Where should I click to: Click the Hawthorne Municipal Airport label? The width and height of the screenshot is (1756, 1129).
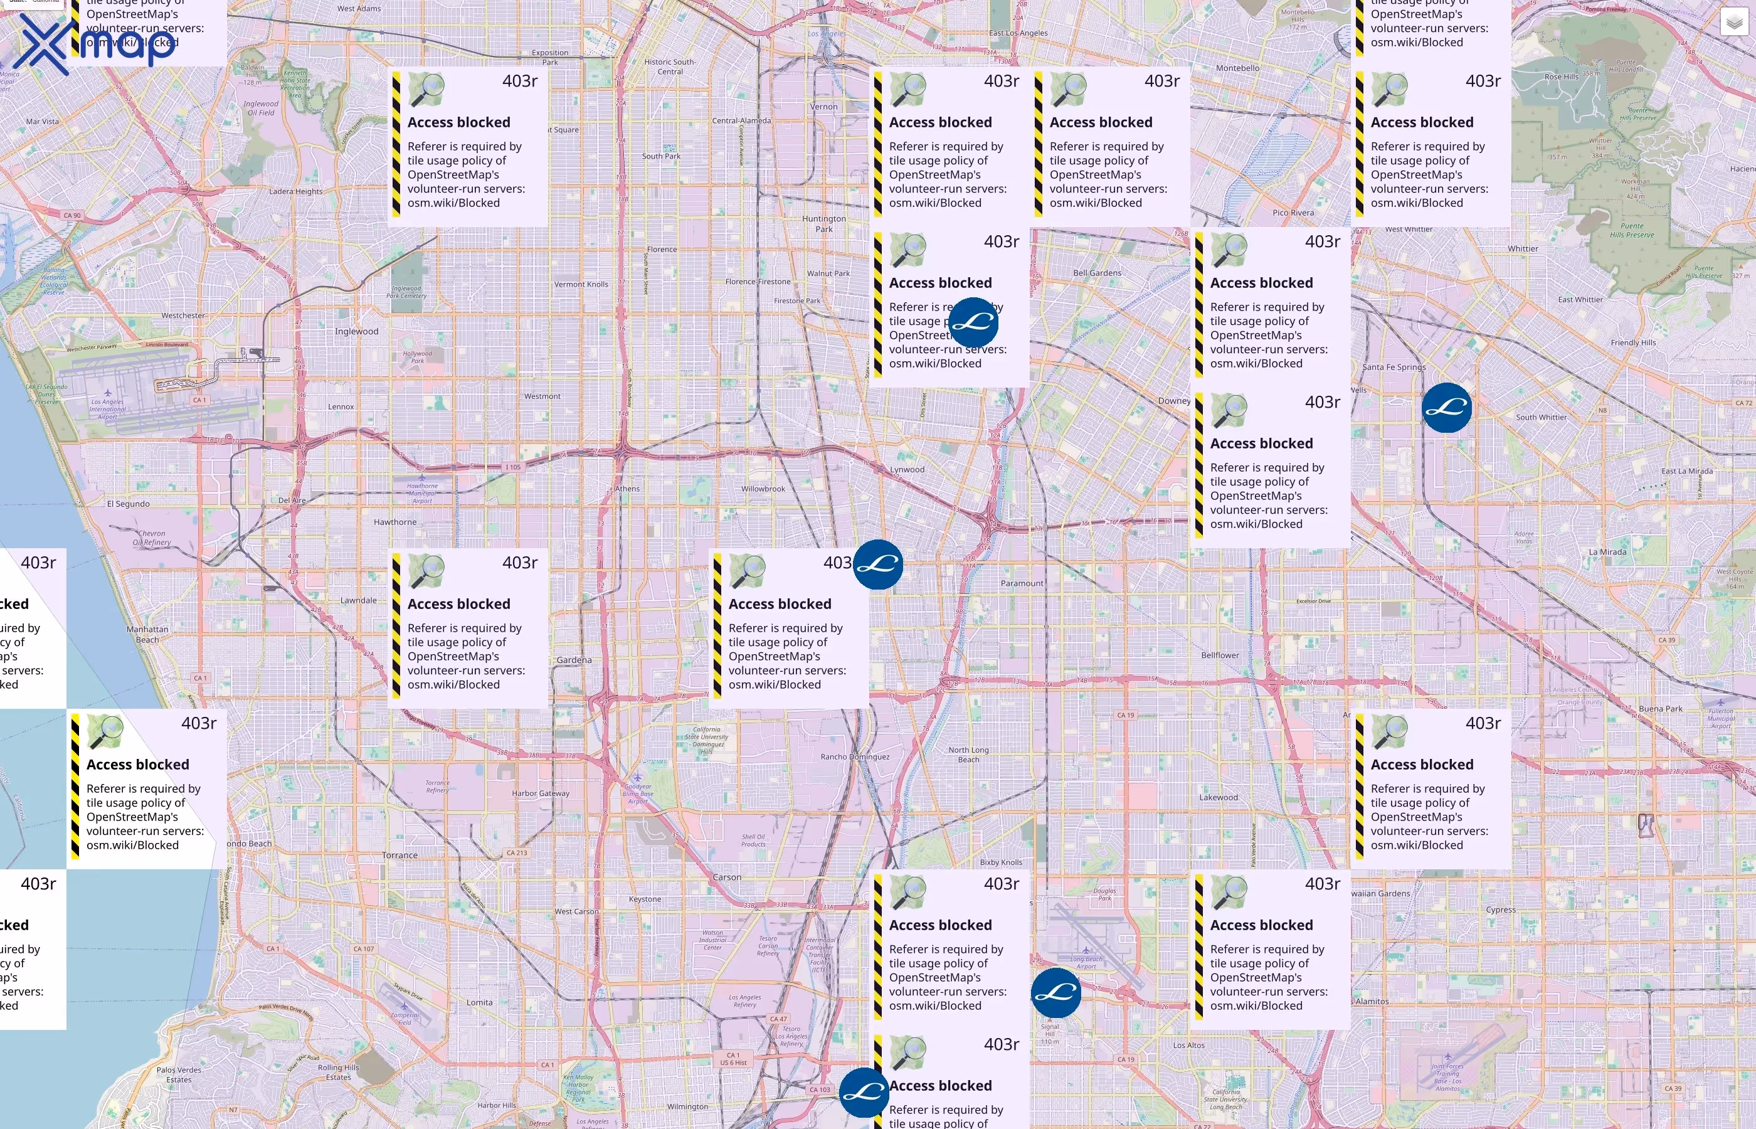point(422,494)
